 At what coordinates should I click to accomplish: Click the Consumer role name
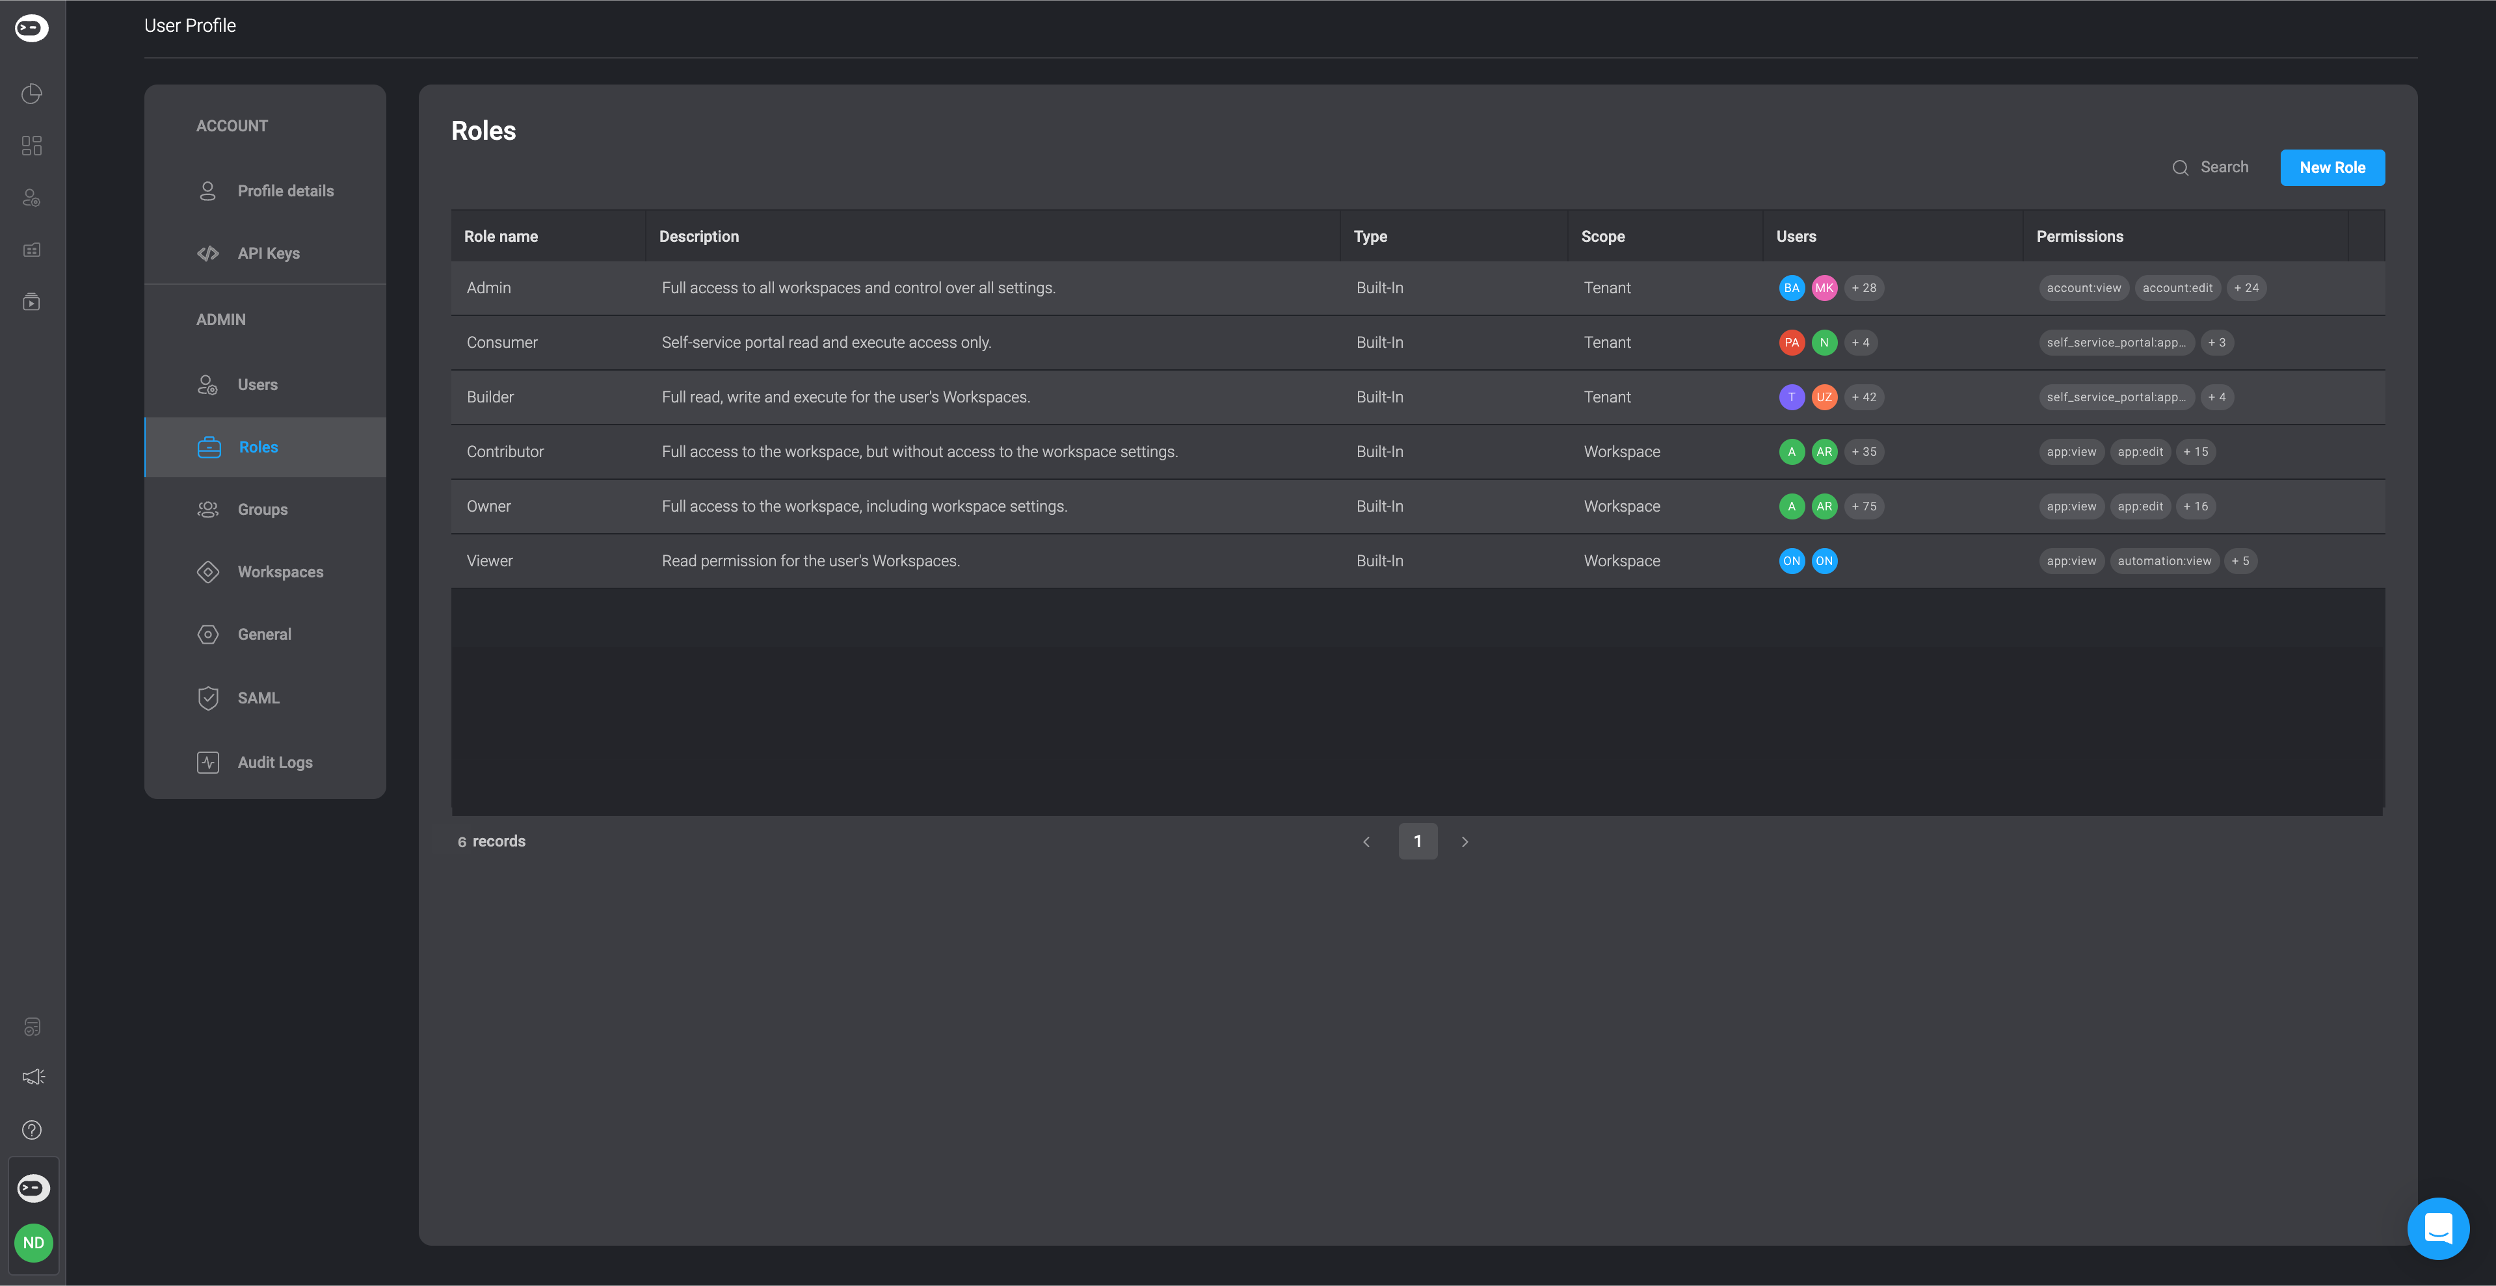click(502, 342)
